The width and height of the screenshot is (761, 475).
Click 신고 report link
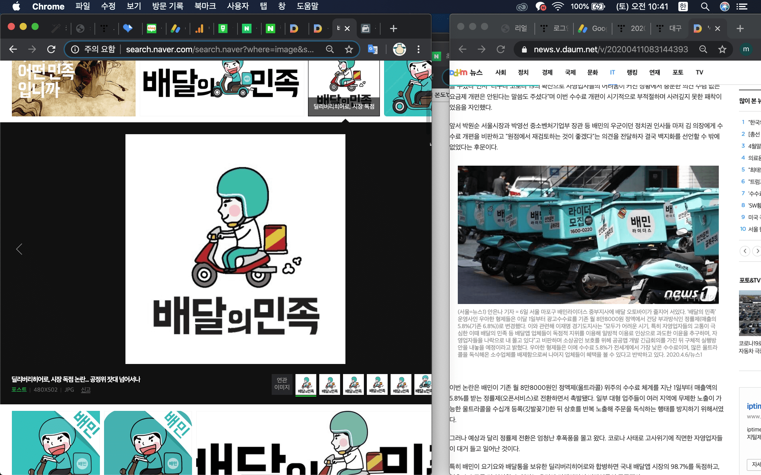[x=86, y=389]
